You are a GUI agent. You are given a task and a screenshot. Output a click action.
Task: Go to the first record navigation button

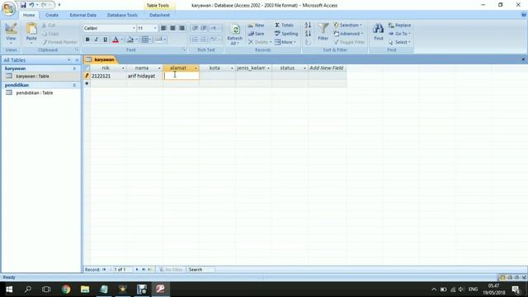[x=105, y=270]
